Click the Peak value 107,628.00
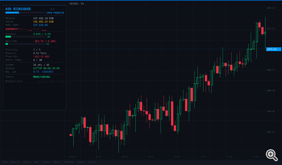 click(41, 25)
